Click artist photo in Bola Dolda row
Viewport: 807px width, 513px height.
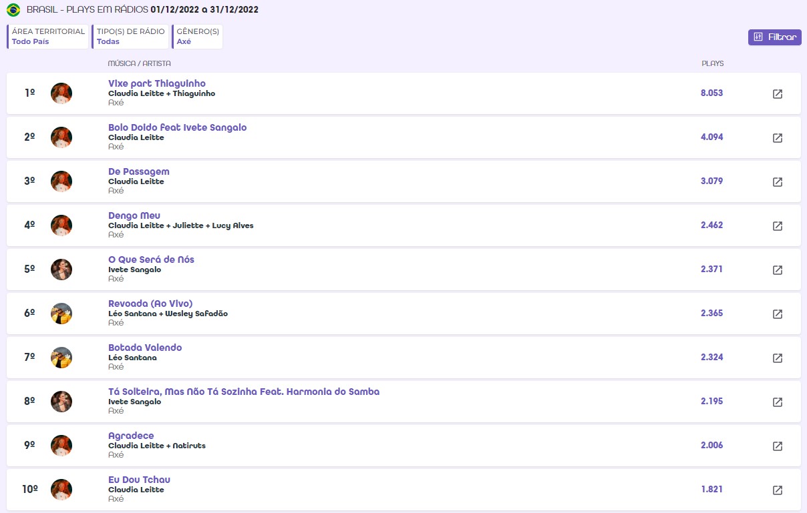click(x=61, y=137)
